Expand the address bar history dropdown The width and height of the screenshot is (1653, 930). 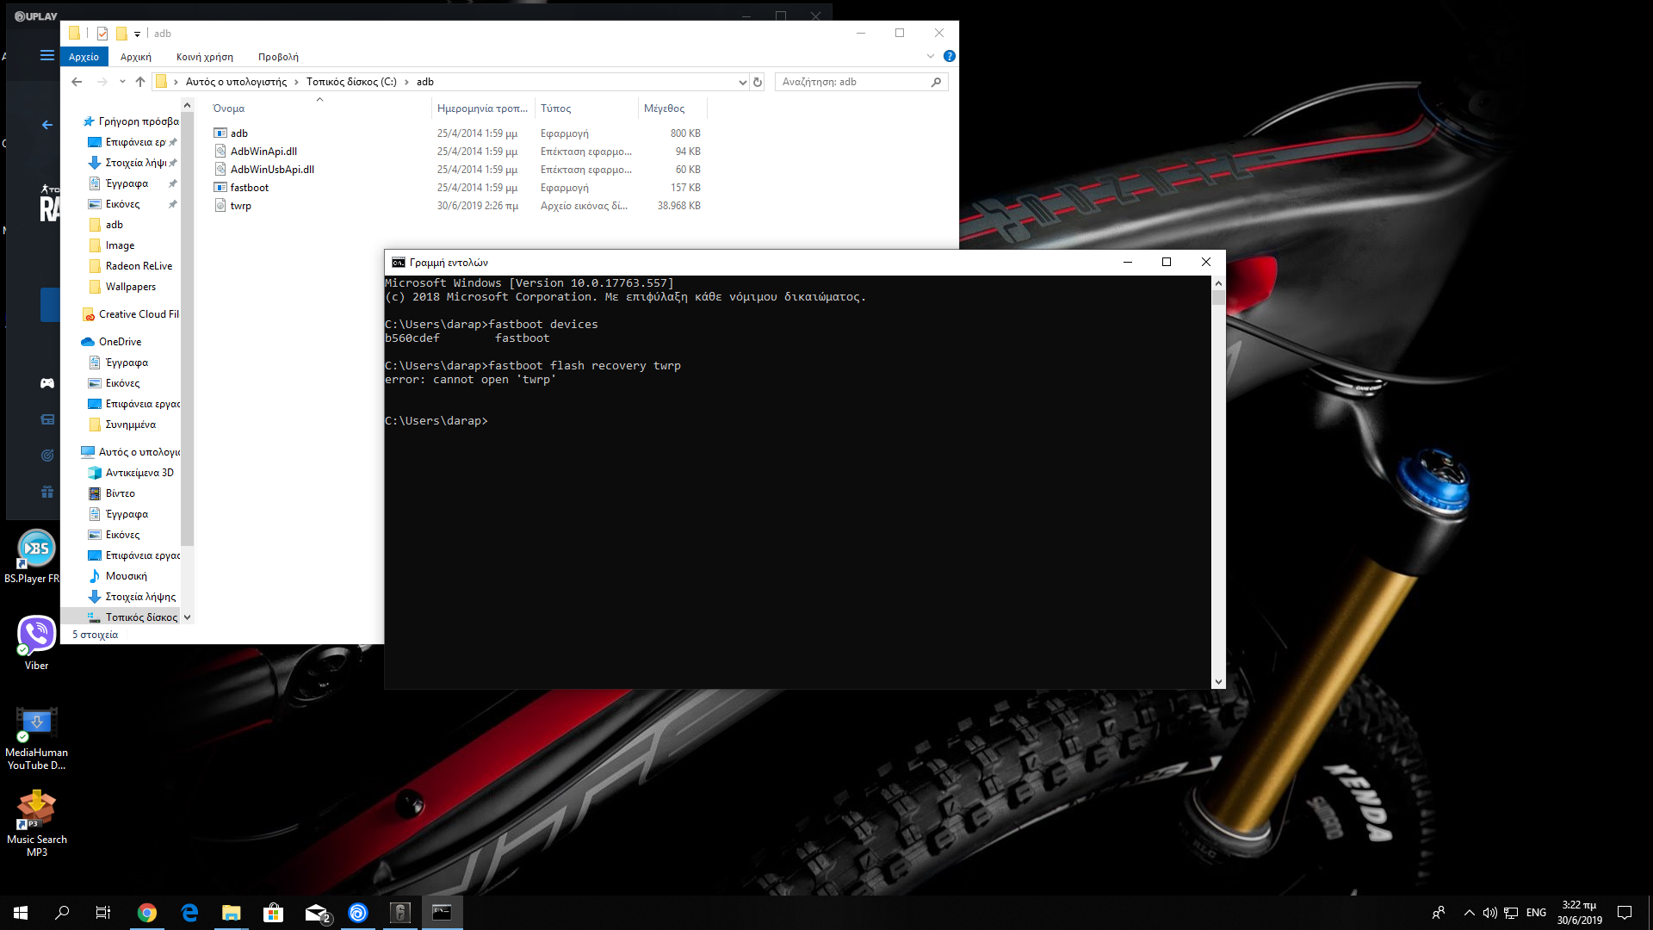pos(742,82)
